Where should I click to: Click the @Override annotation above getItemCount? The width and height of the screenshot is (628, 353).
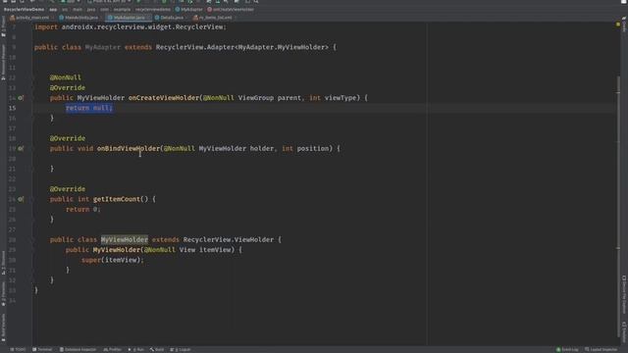click(68, 189)
